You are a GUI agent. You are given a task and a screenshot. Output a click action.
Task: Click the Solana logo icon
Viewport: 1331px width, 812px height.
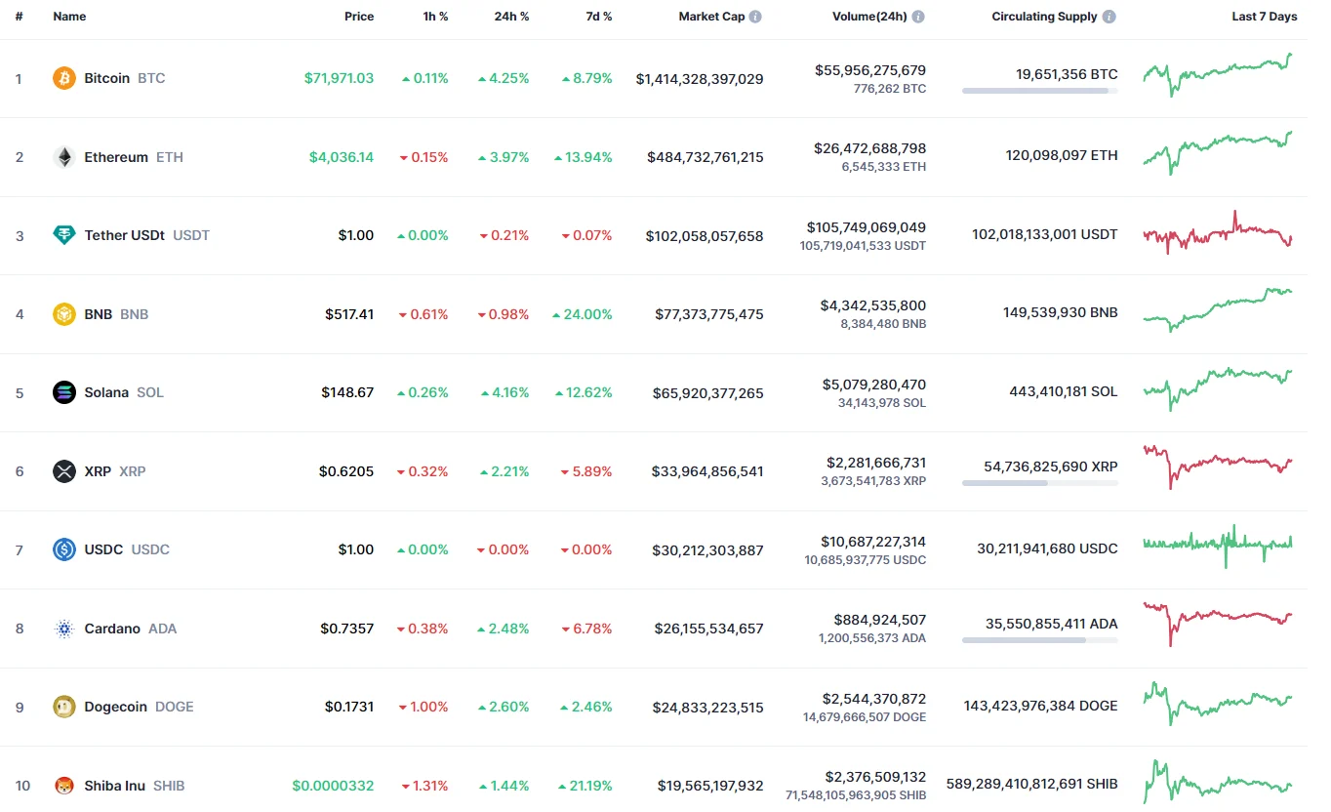63,392
